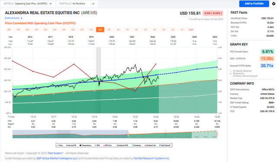Open S&P Global Market Intelligence LLC link
The width and height of the screenshot is (277, 162).
pos(57,158)
